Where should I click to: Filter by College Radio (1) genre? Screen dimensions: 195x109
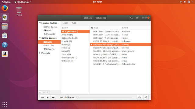75,38
